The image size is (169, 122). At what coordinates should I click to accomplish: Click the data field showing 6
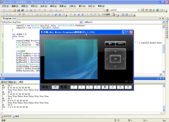click(x=89, y=87)
